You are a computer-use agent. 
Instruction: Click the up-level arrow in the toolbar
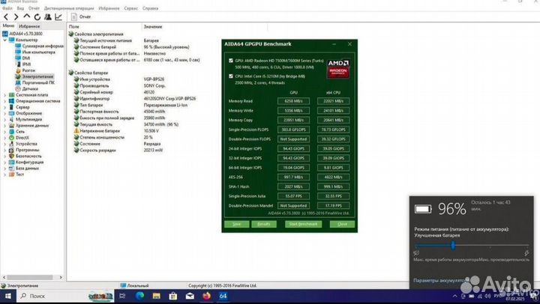(x=26, y=16)
